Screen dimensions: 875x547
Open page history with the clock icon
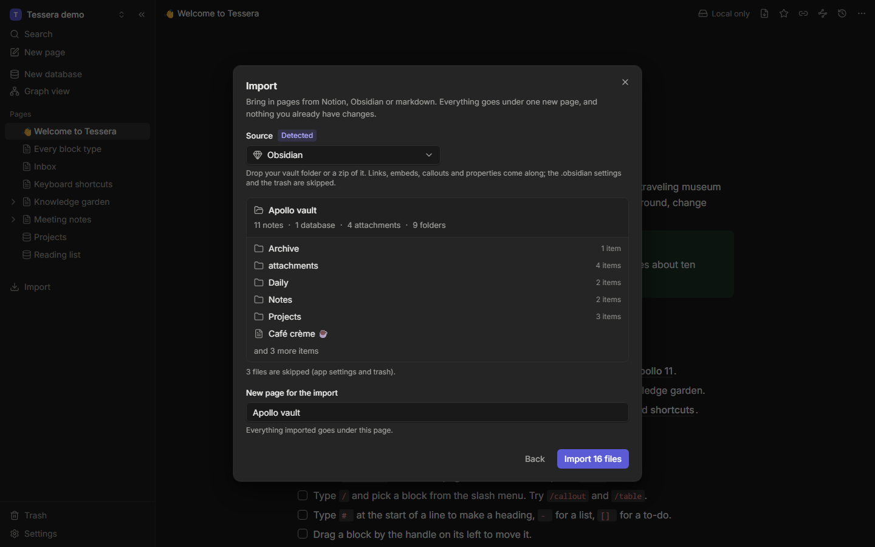point(842,13)
